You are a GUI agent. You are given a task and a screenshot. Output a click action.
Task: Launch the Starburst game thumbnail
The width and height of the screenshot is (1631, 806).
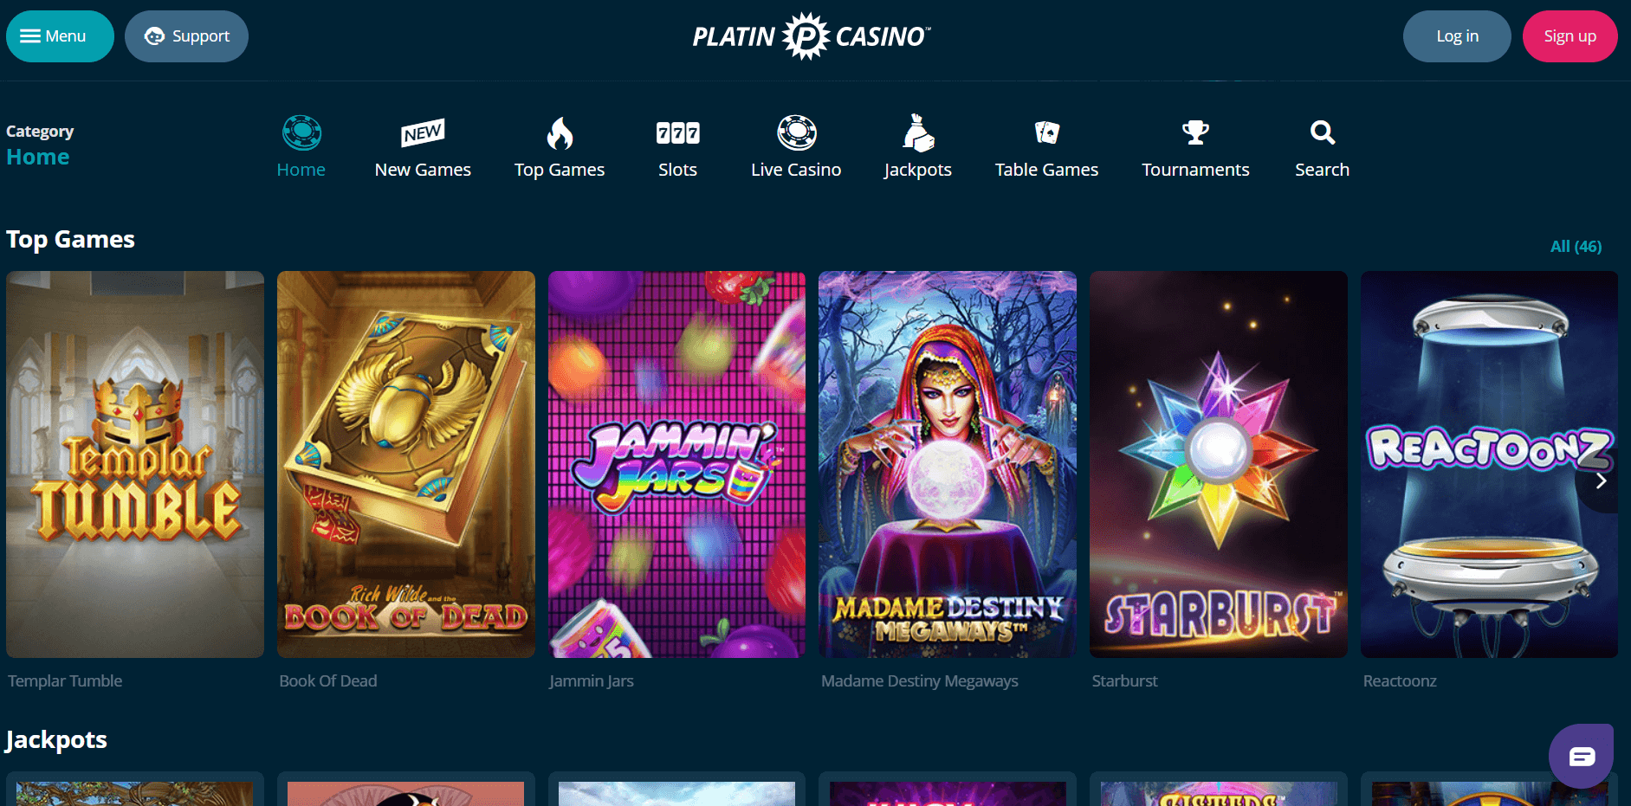[1219, 464]
